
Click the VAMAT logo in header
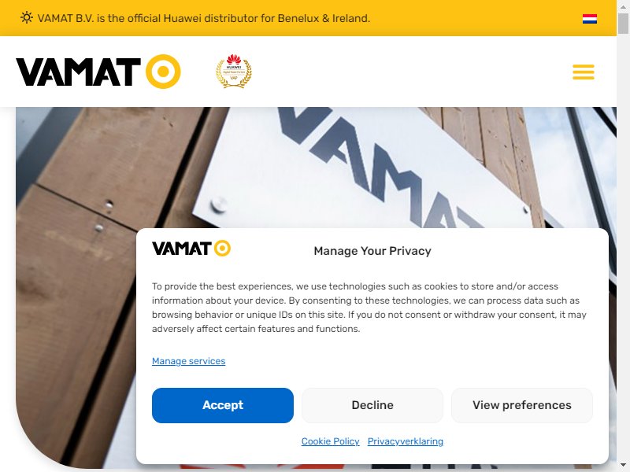coord(98,72)
